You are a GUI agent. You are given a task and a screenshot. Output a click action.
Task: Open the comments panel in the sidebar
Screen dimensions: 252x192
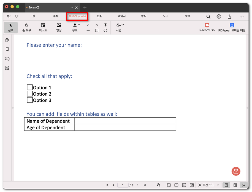(x=7, y=59)
